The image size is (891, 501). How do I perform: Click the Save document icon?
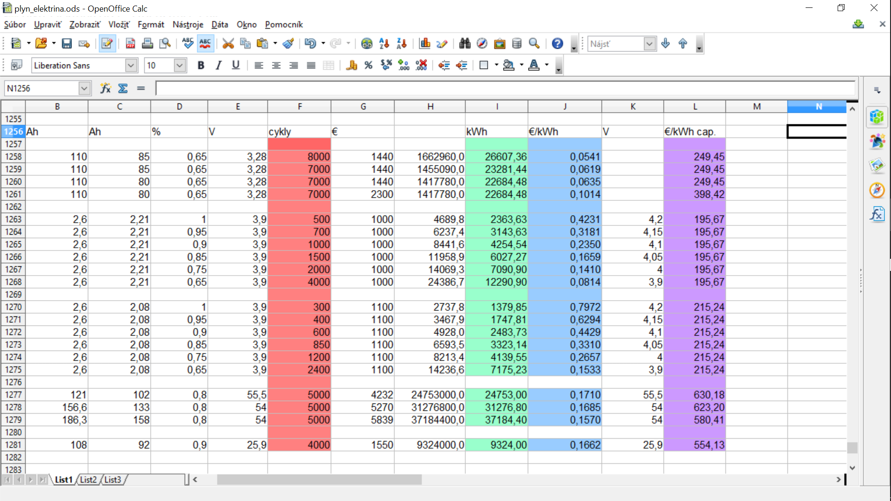[x=67, y=44]
